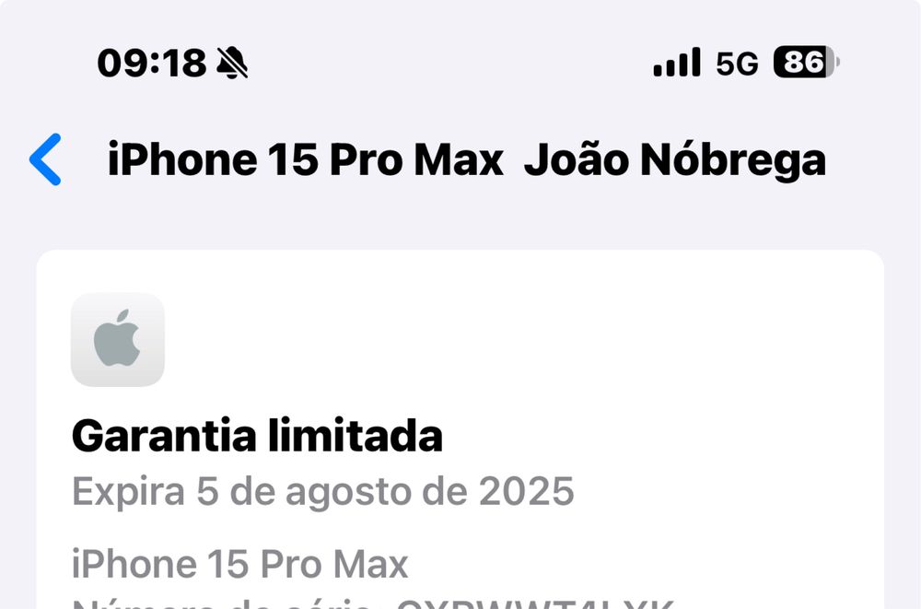Tap the 'Número de série' label
This screenshot has width=921, height=609.
[x=221, y=603]
